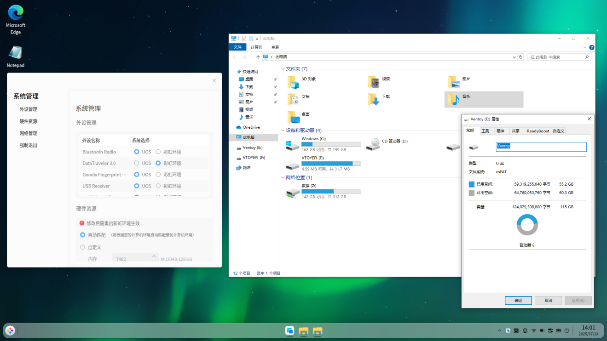Switch to the ReadyBoost tab
The height and width of the screenshot is (341, 607).
pos(538,131)
